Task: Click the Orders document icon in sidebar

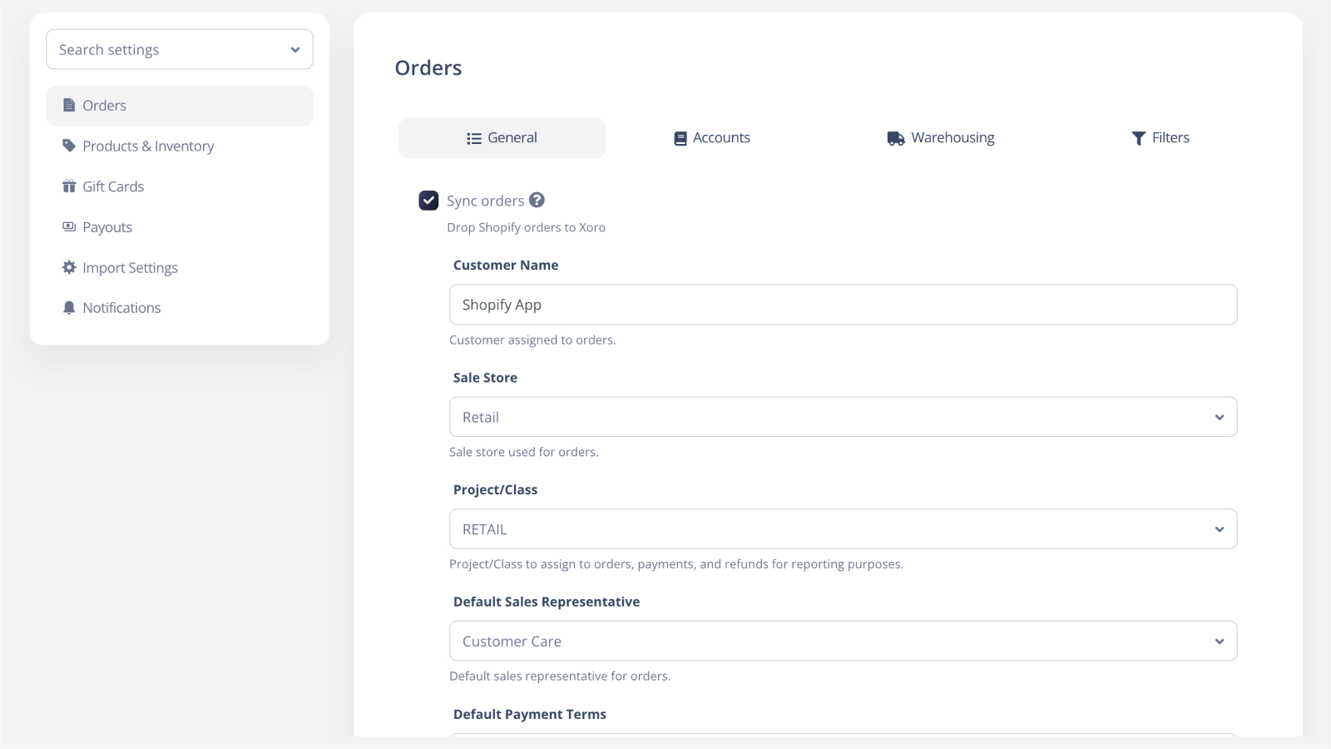Action: point(69,106)
